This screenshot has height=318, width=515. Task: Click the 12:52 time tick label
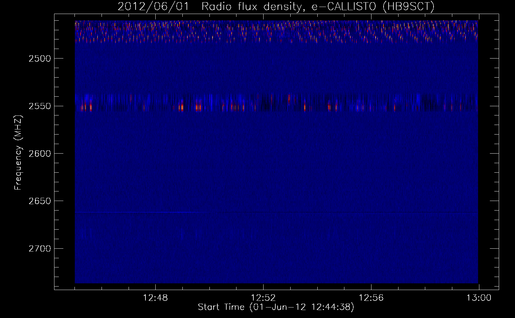coord(263,298)
